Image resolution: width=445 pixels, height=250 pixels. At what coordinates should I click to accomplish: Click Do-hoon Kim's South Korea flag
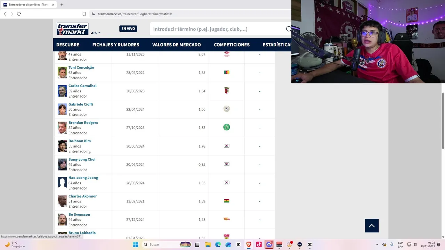click(226, 146)
